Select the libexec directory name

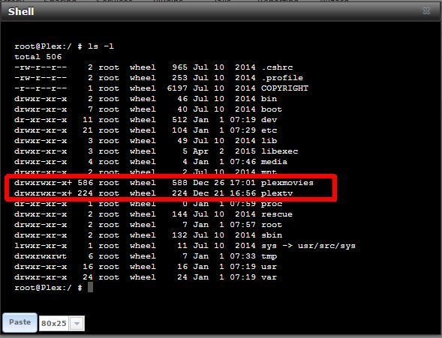(279, 151)
